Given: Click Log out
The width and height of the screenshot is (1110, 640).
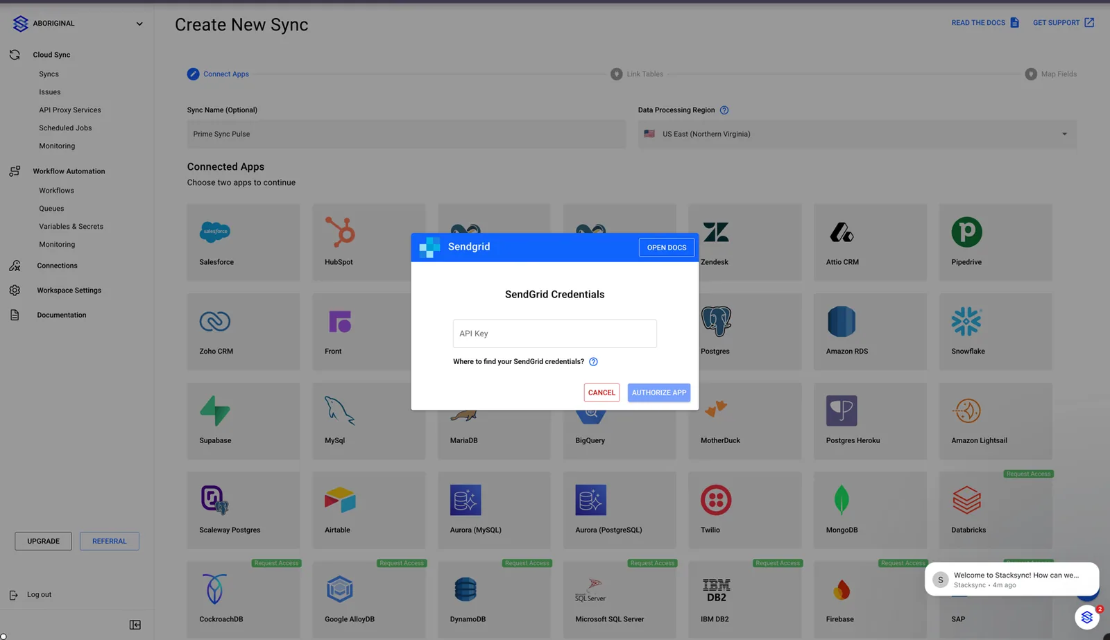Looking at the screenshot, I should (x=39, y=595).
